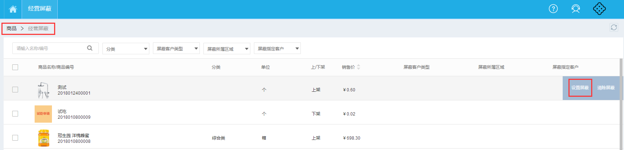
Task: Click the 综合类 category cell
Action: (x=219, y=138)
